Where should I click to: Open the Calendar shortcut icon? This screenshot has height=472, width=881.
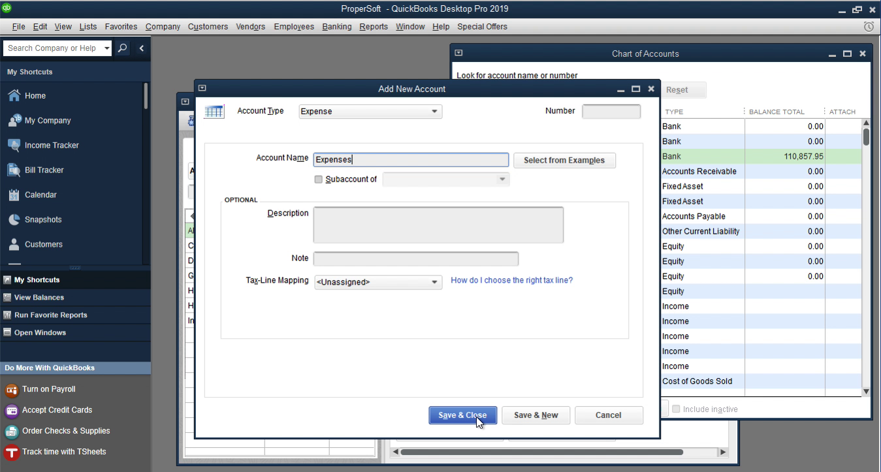pyautogui.click(x=14, y=195)
